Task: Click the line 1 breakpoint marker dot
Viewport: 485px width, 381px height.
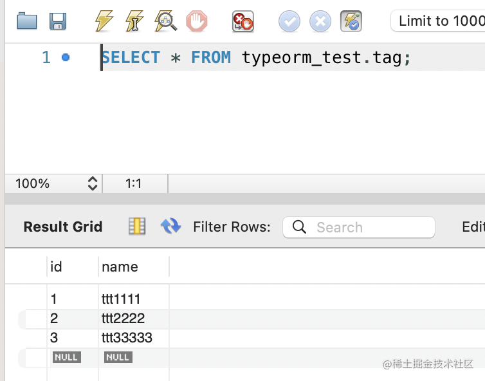Action: click(65, 57)
